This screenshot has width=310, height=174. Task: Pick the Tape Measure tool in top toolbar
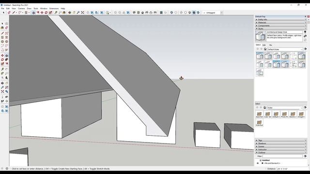56,13
